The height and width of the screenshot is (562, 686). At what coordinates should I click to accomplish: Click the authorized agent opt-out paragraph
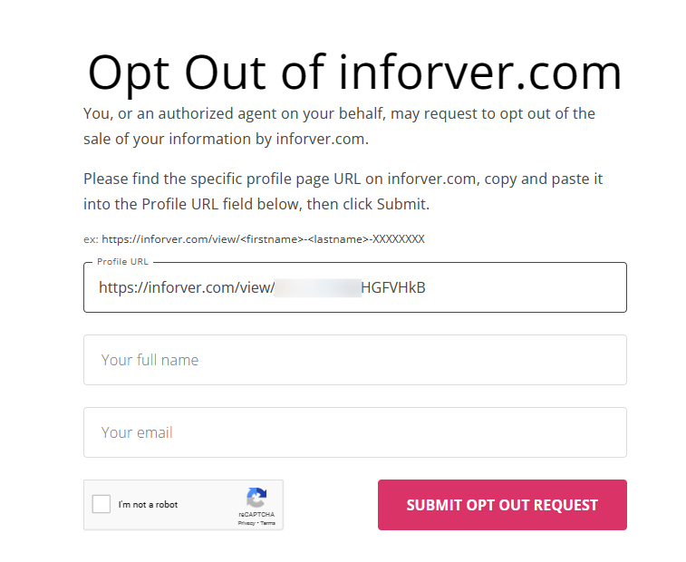tap(339, 127)
